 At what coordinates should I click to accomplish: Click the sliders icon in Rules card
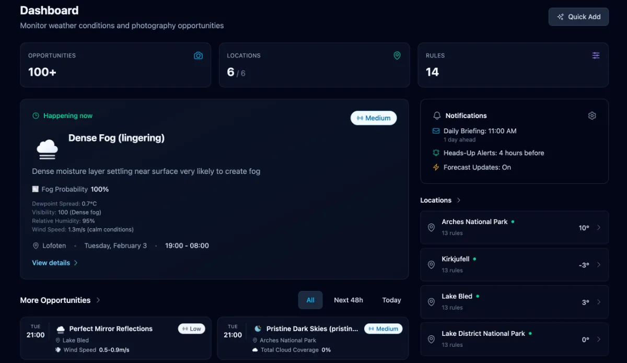pos(596,55)
